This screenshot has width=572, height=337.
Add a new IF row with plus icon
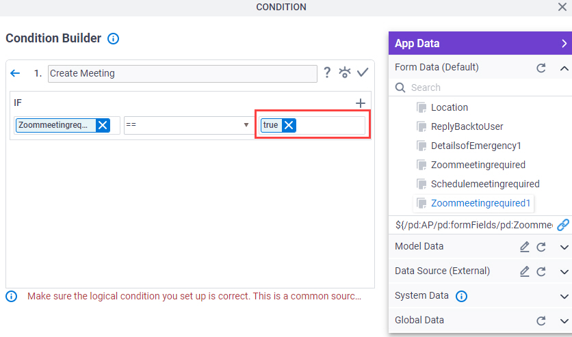(x=361, y=103)
